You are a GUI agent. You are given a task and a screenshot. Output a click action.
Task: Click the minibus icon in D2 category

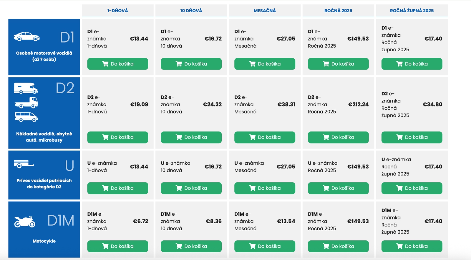coord(26,117)
